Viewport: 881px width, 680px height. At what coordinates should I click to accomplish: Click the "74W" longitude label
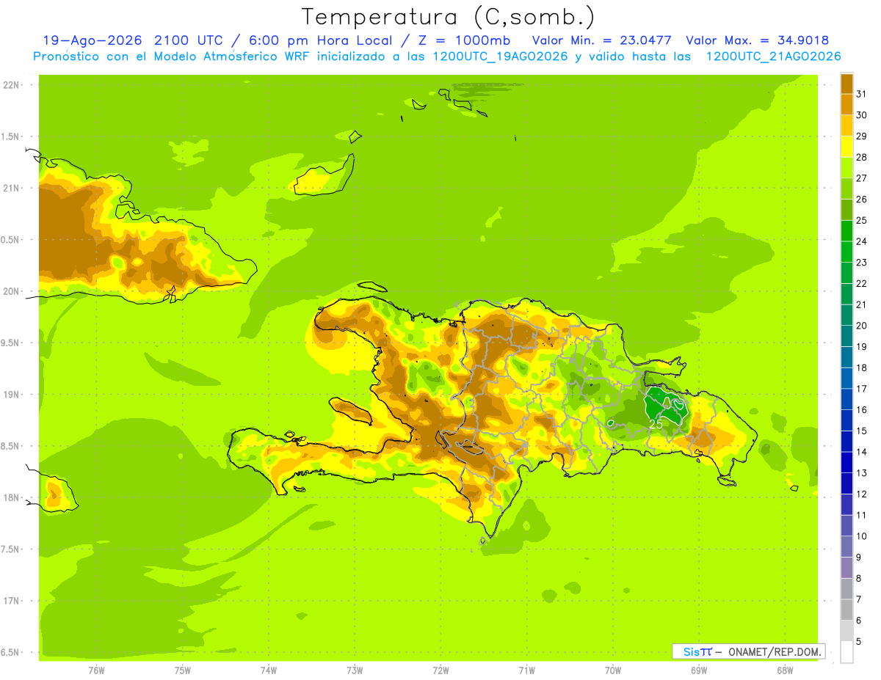[269, 670]
